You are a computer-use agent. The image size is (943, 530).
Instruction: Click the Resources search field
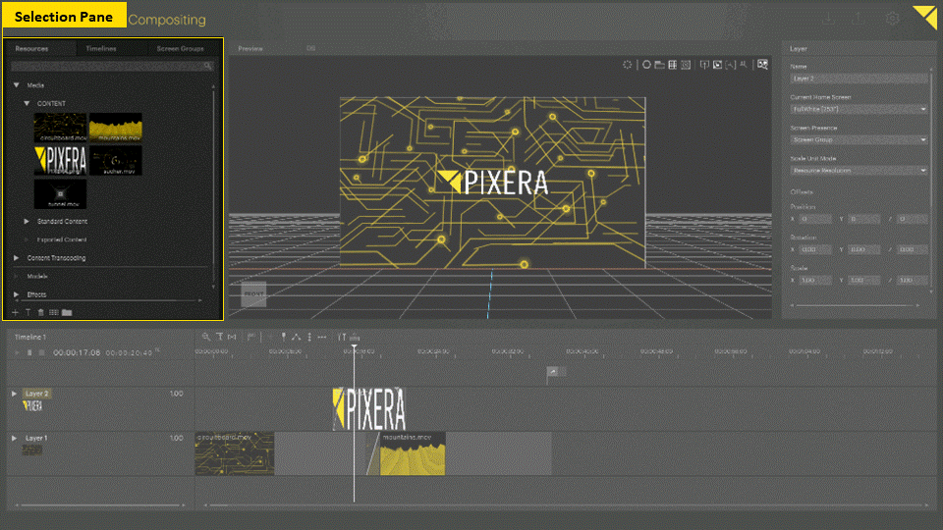[112, 66]
